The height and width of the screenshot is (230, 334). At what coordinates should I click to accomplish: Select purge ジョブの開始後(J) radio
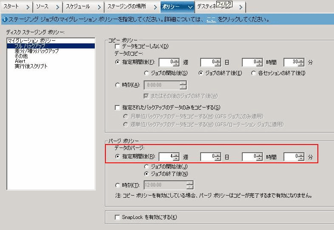146,167
